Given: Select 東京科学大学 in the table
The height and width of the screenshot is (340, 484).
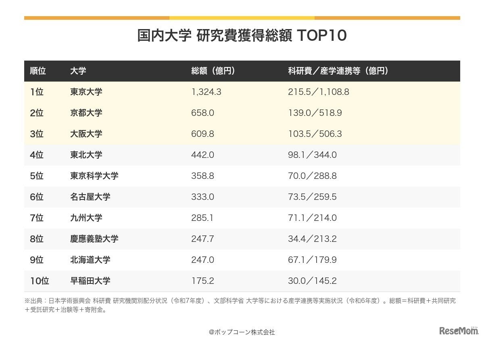Looking at the screenshot, I should click(x=94, y=176).
